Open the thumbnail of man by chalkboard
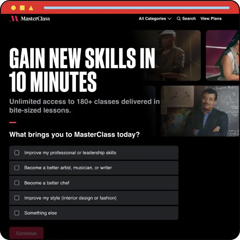This screenshot has width=240, height=240. click(x=200, y=111)
